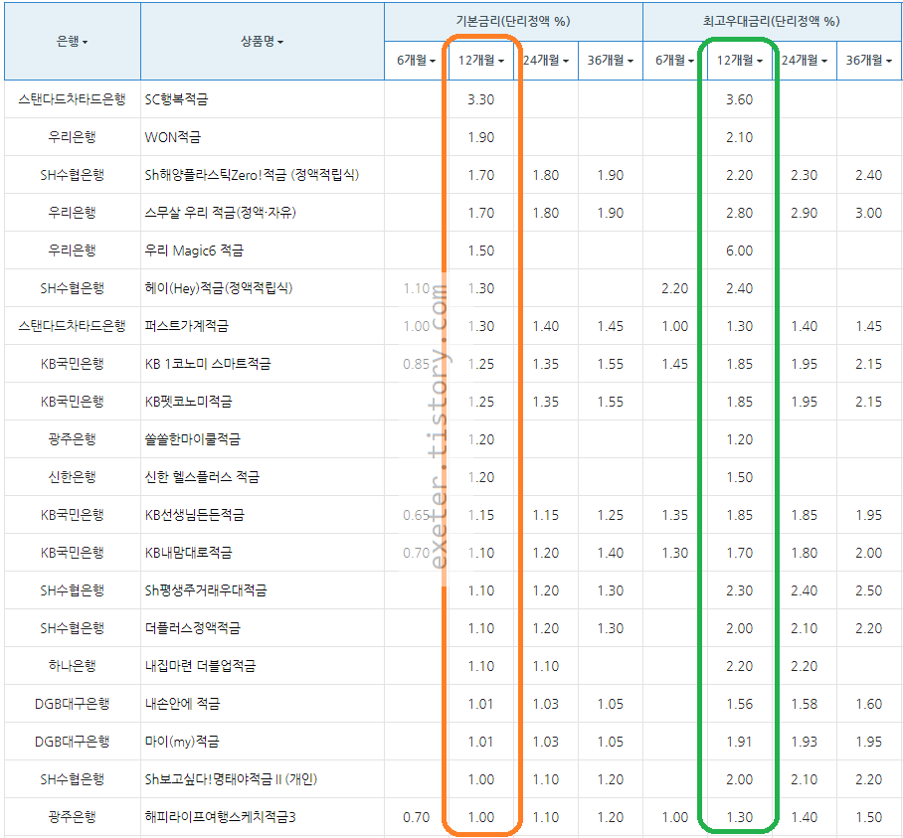Select 해피라이프여행스케치적금3 product name

coord(220,817)
